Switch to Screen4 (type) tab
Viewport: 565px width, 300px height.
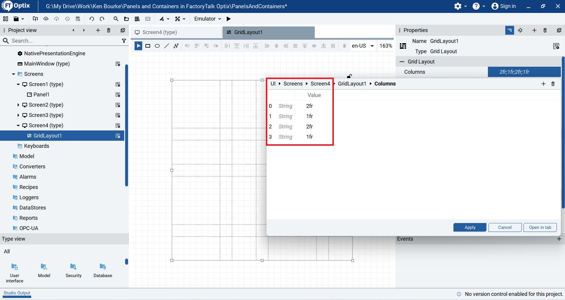(x=177, y=32)
